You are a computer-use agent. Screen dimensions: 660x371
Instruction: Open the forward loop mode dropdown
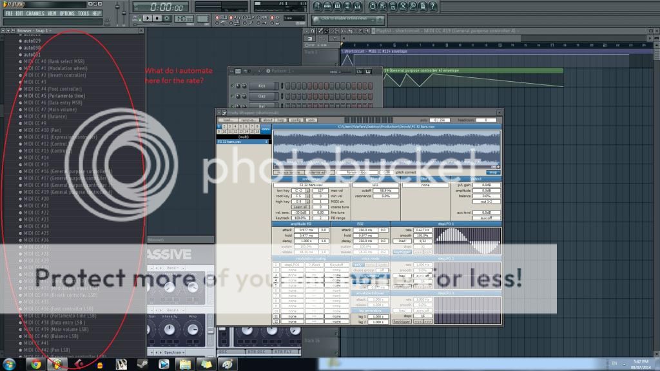357,173
